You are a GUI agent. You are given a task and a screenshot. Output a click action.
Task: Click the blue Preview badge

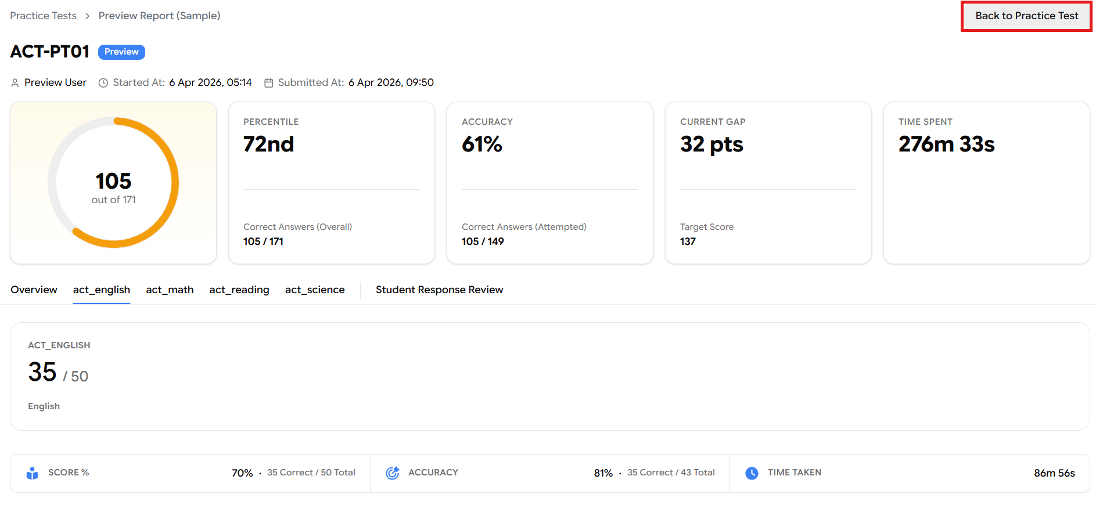[121, 52]
